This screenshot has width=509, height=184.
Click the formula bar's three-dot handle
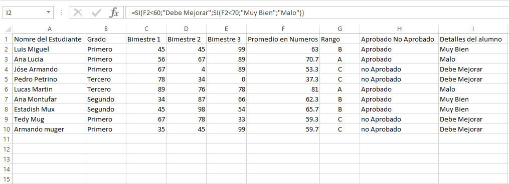click(x=61, y=13)
